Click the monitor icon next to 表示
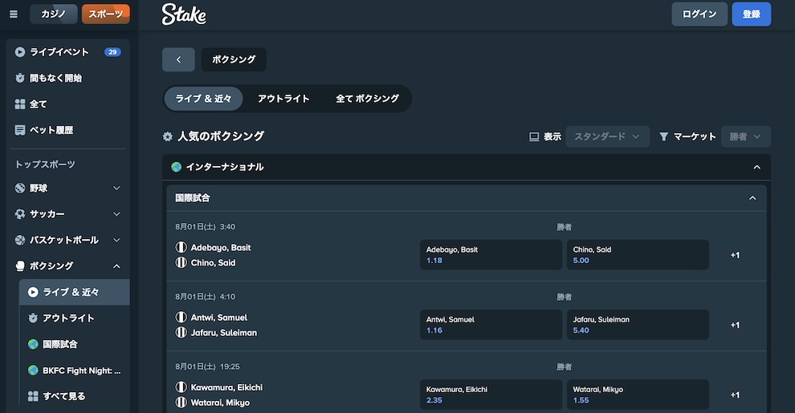Screen dimensions: 795x413 point(534,136)
